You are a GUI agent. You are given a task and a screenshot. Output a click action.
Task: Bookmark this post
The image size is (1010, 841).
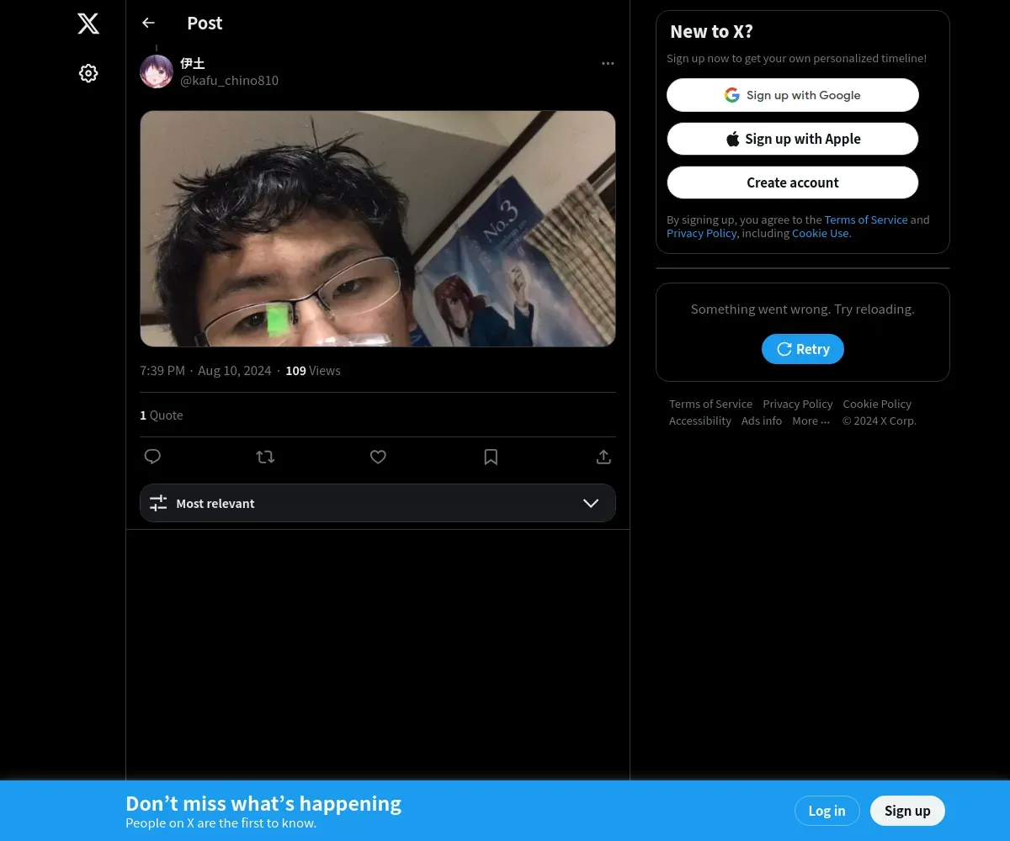pyautogui.click(x=491, y=457)
